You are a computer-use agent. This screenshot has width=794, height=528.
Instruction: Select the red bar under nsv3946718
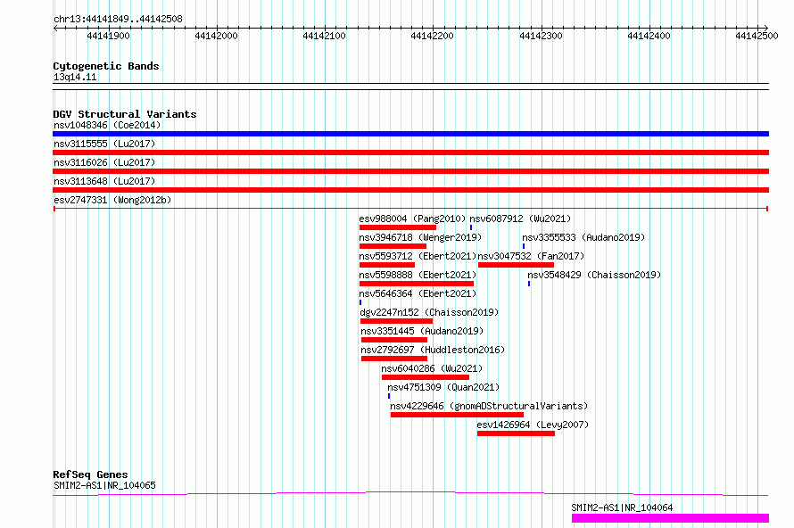(x=393, y=246)
